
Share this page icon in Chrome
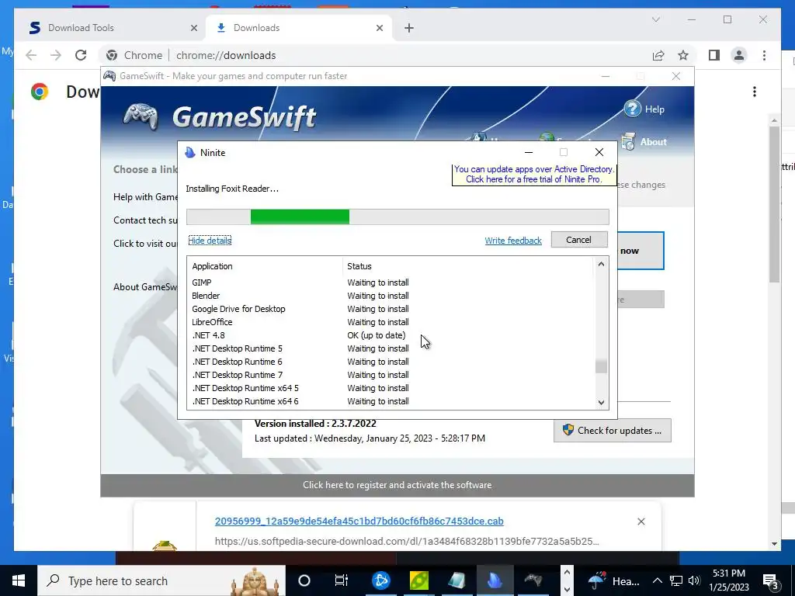pyautogui.click(x=658, y=55)
